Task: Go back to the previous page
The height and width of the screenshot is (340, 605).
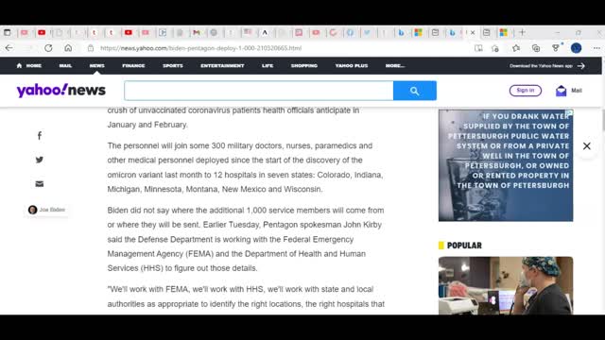Action: click(9, 48)
